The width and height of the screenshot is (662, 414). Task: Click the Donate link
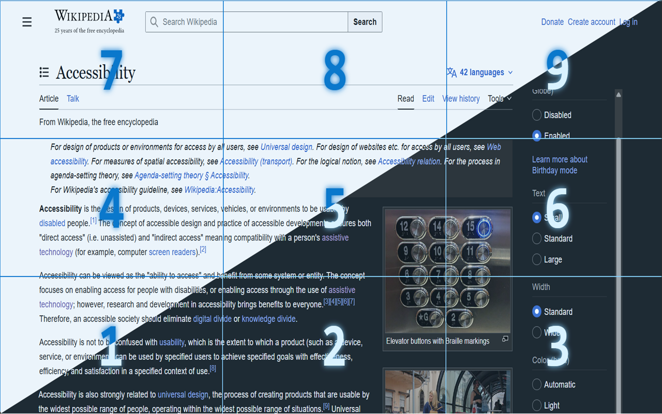click(x=552, y=22)
